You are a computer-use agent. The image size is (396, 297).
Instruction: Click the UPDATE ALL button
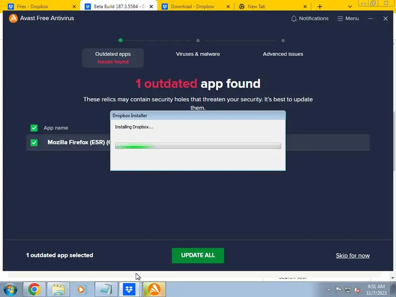[x=198, y=255]
